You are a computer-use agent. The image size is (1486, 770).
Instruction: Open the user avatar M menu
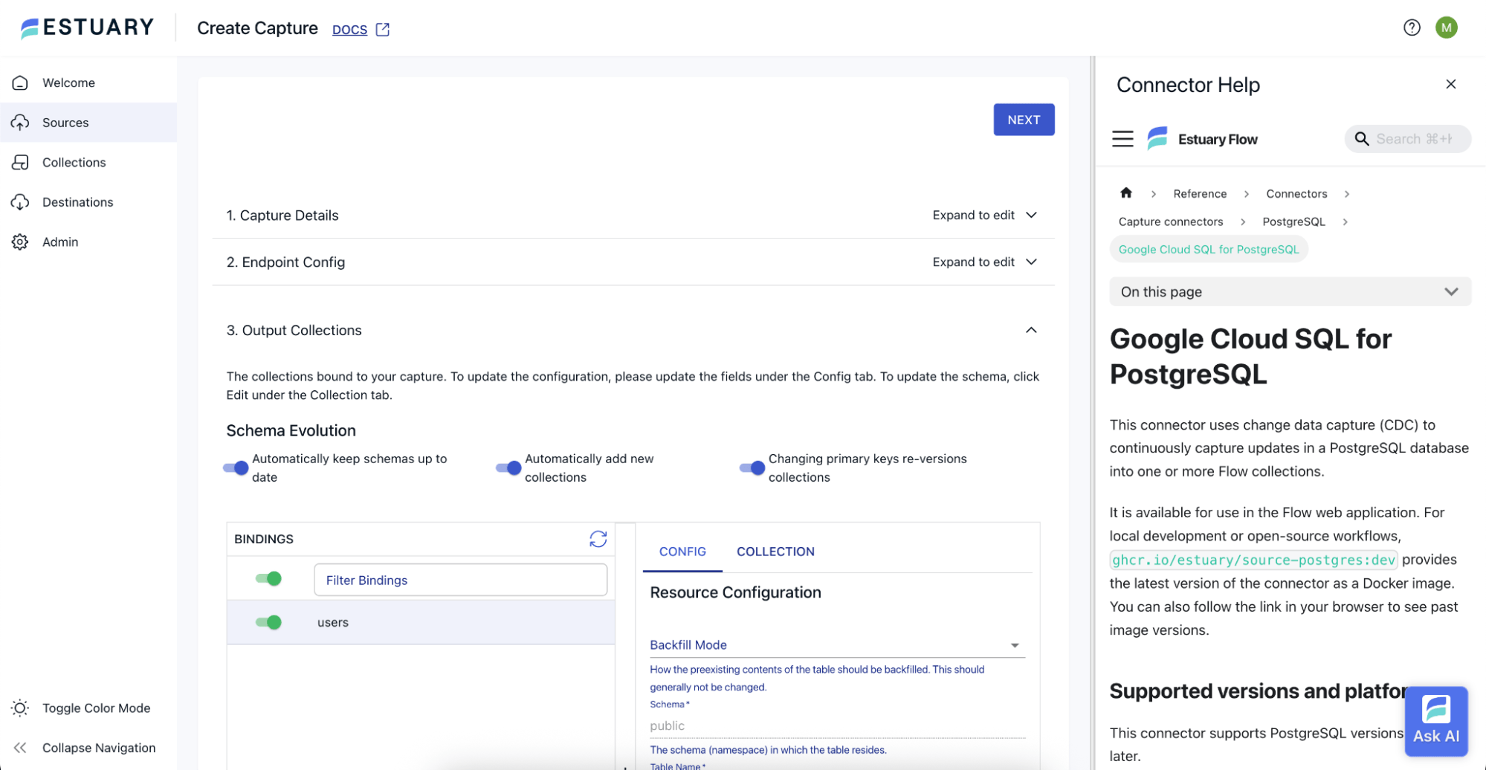tap(1446, 27)
